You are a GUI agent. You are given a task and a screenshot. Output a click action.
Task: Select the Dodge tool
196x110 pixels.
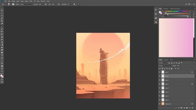[2, 50]
